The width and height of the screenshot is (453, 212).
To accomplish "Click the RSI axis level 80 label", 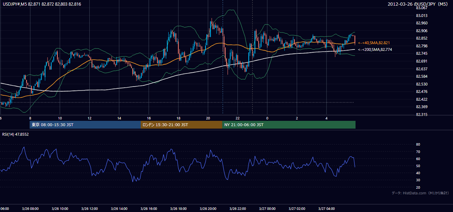I will coord(418,145).
